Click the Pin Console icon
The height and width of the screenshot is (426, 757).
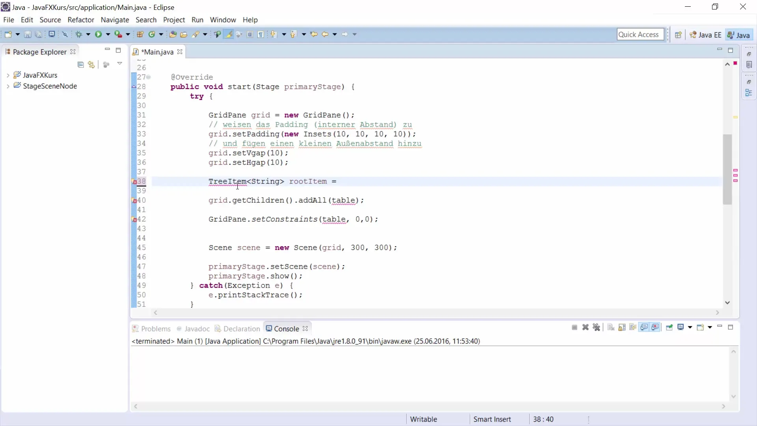669,327
